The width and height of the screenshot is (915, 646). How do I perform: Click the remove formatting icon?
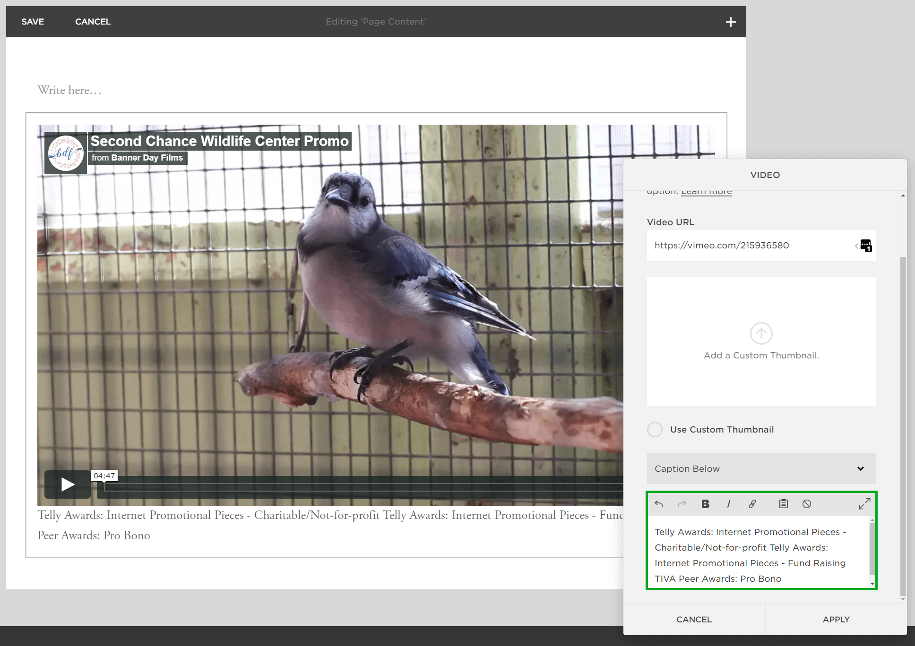(x=807, y=504)
